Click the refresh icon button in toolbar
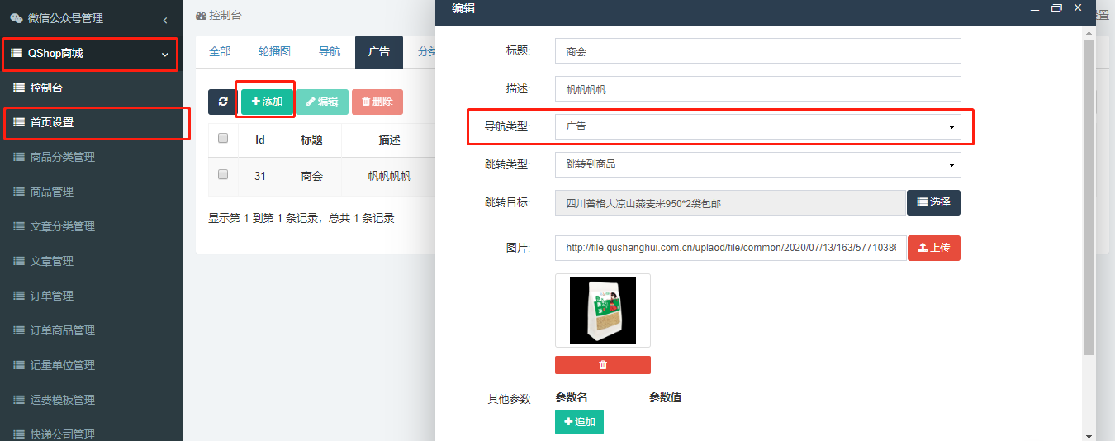Image resolution: width=1115 pixels, height=441 pixels. coord(222,102)
